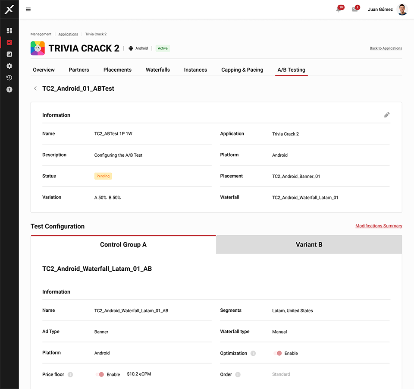Click the Back to Applications link
The height and width of the screenshot is (389, 414).
(x=386, y=48)
